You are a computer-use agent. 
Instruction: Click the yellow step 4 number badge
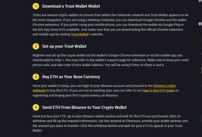coord(36,107)
